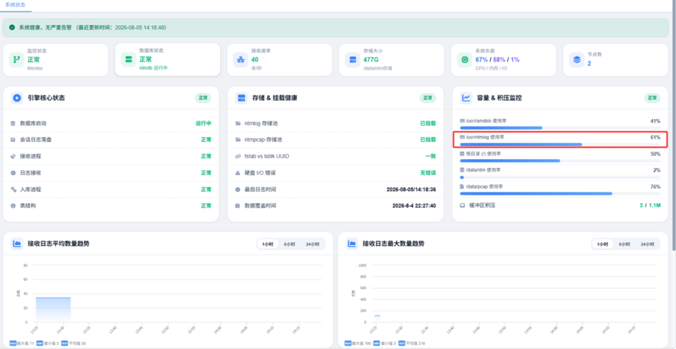Select 6小时 range in maximum trend chart

624,244
